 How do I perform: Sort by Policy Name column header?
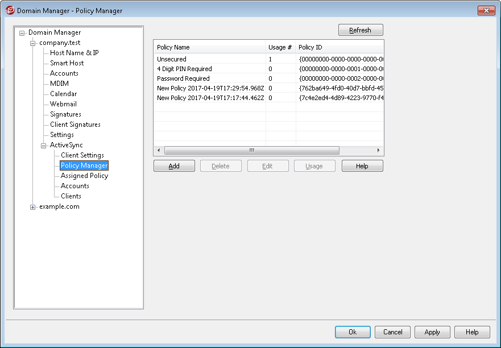click(209, 47)
